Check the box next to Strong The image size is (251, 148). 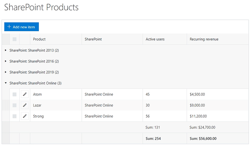point(15,116)
